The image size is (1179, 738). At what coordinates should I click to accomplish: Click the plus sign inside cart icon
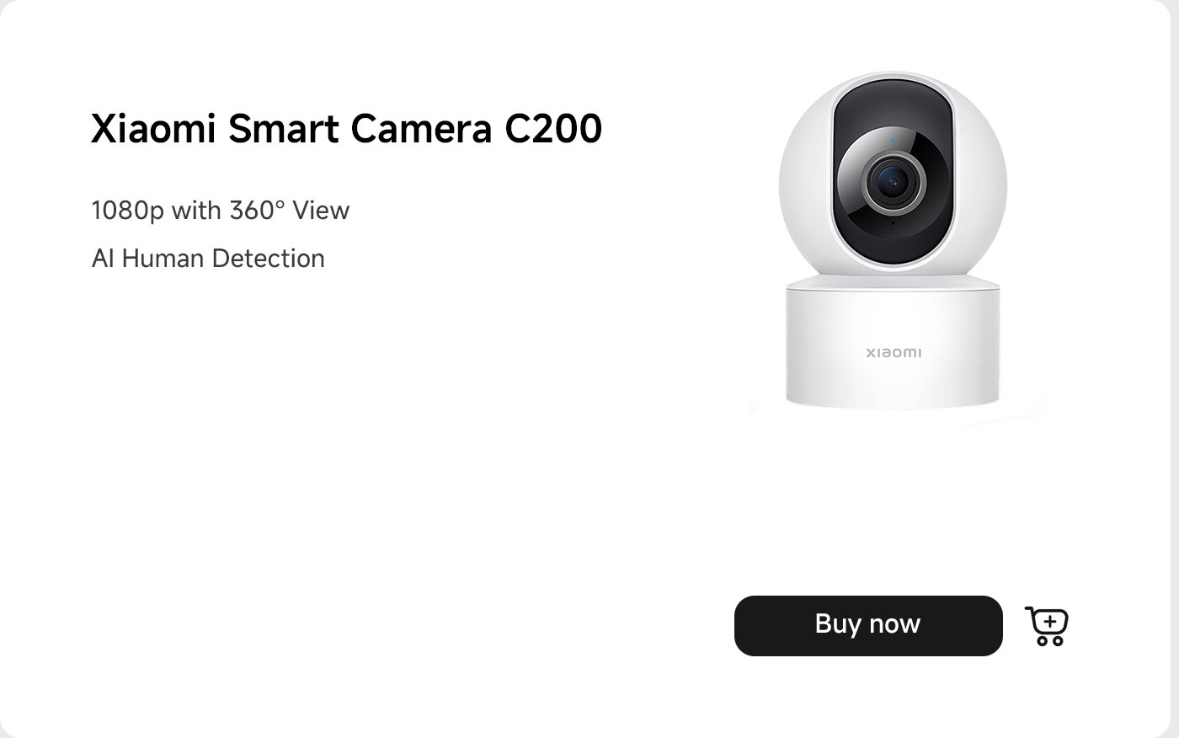(x=1049, y=623)
